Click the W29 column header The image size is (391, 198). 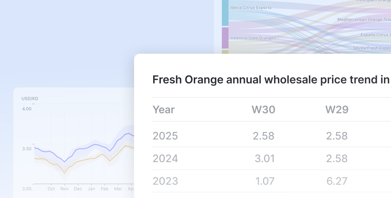click(337, 110)
